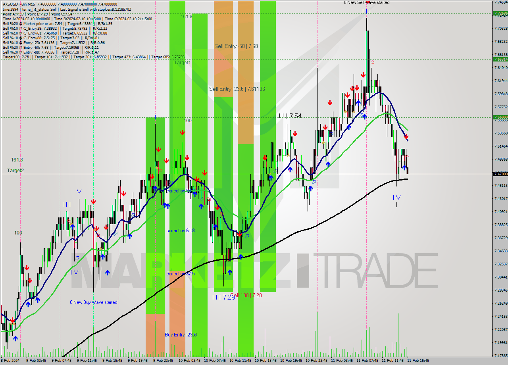The width and height of the screenshot is (508, 365).
Task: Click the '11 Feb 07:45' time axis label
Action: (367, 361)
